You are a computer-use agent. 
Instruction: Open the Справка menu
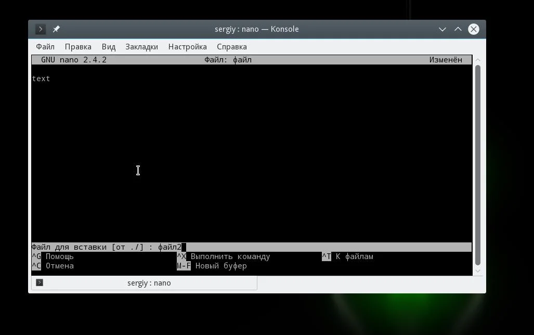(232, 47)
